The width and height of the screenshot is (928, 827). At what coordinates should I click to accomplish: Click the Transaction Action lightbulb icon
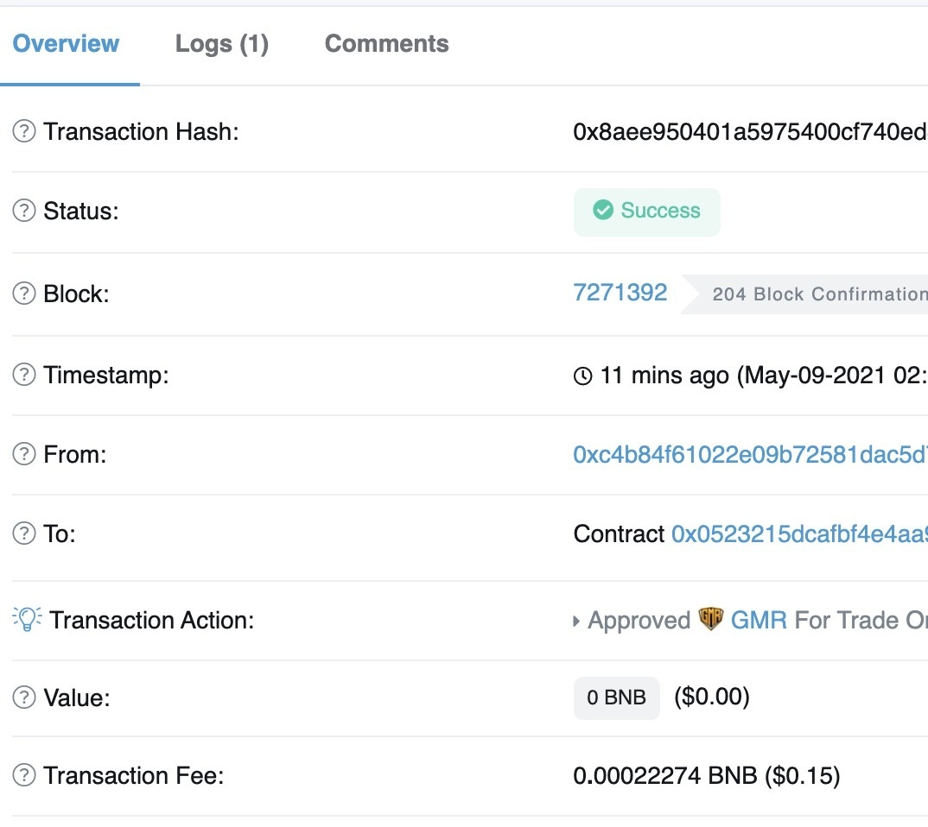tap(27, 619)
